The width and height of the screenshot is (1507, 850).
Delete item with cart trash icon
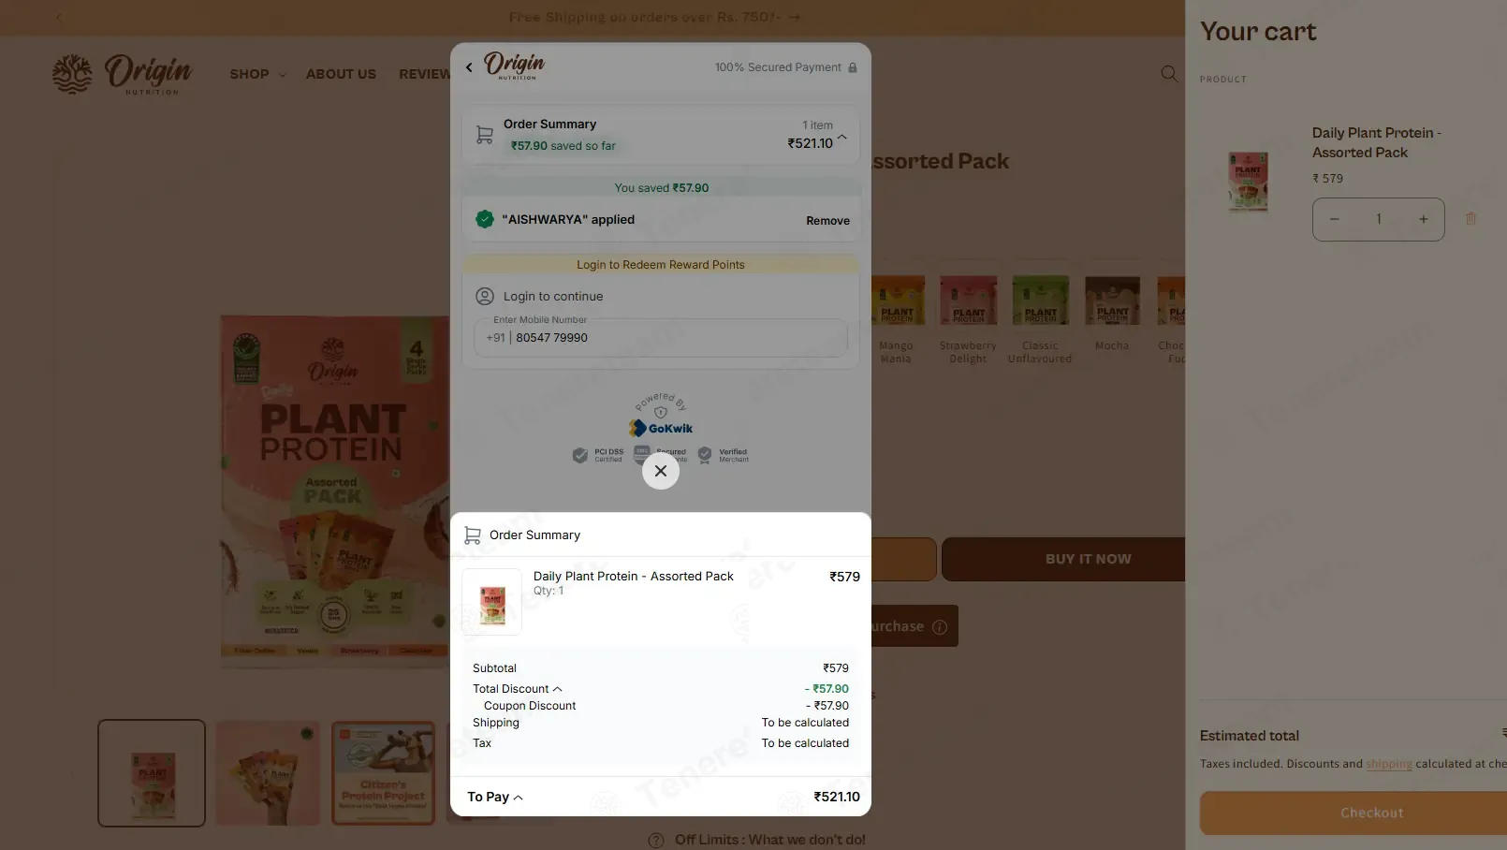pos(1470,219)
